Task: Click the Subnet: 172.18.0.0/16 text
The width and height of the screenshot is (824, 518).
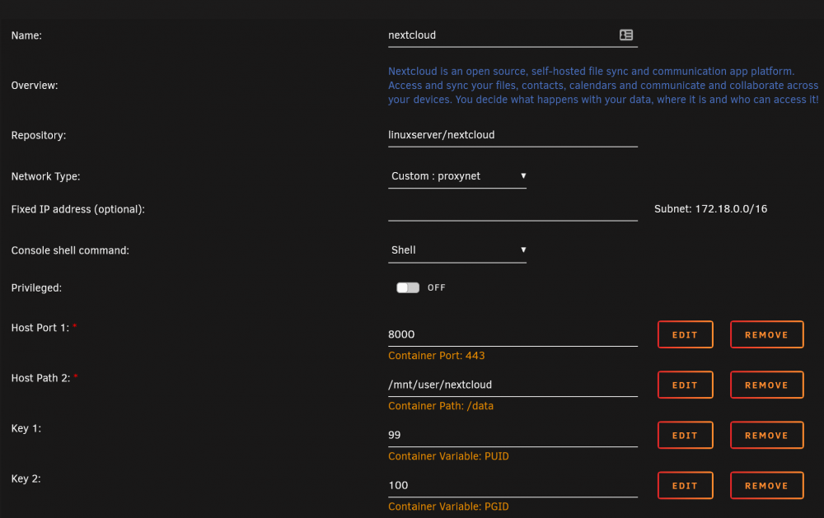Action: (x=710, y=209)
